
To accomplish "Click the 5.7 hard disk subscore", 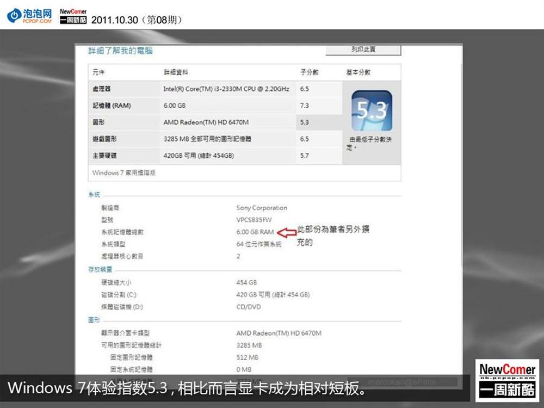I will [304, 156].
